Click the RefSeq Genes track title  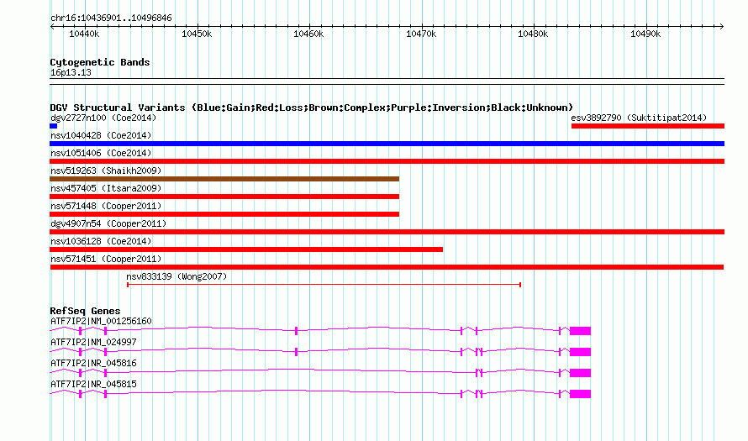click(86, 311)
